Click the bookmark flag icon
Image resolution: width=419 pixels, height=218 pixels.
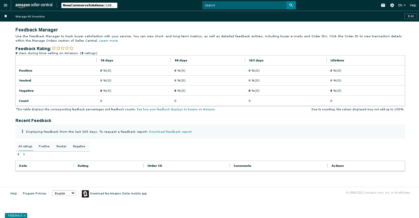coord(6,16)
